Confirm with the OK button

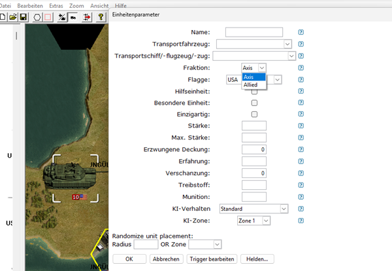[x=129, y=259]
